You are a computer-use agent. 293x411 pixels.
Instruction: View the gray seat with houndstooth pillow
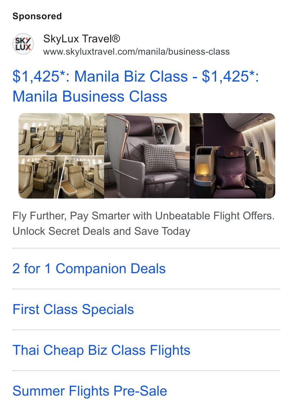click(x=147, y=156)
